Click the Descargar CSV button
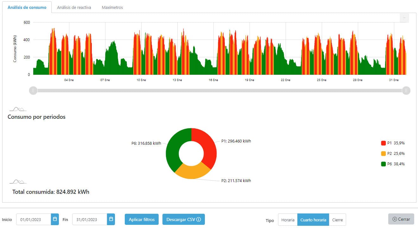 pos(184,219)
